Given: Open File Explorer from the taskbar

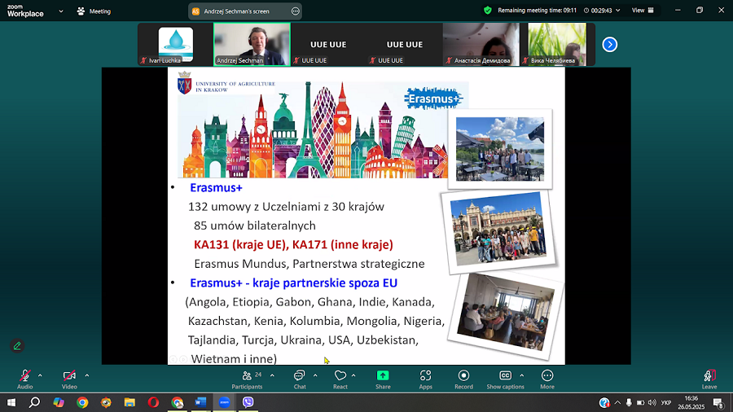Looking at the screenshot, I should click(x=129, y=402).
